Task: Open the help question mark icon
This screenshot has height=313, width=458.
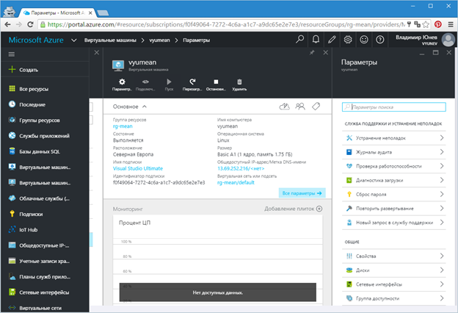Action: [x=379, y=39]
